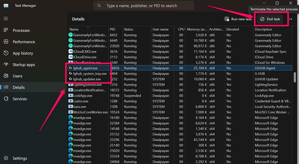The width and height of the screenshot is (299, 164).
Task: Click the iCloudDrive.exe cloud icon
Action: pyautogui.click(x=70, y=57)
